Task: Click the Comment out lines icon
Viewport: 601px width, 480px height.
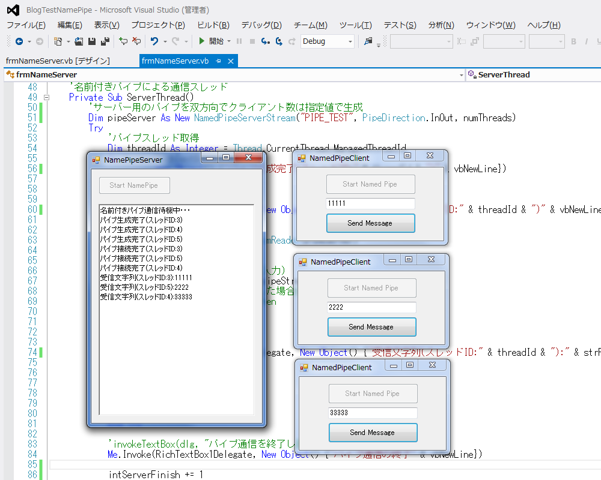Action: click(x=123, y=41)
